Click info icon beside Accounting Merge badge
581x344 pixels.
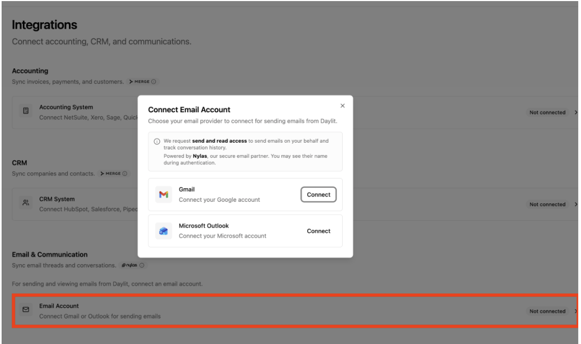[x=154, y=81]
